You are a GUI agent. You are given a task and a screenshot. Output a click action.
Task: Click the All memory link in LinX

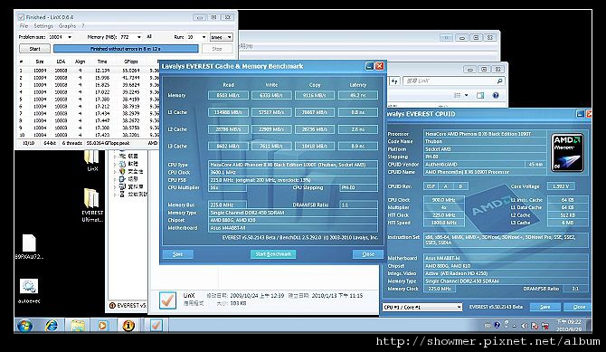click(149, 37)
